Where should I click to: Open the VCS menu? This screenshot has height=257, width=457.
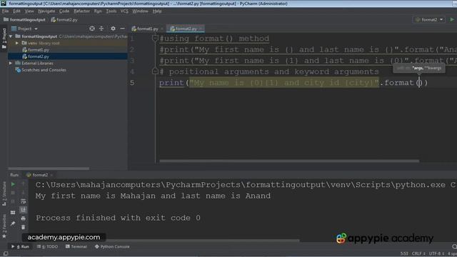pyautogui.click(x=124, y=11)
